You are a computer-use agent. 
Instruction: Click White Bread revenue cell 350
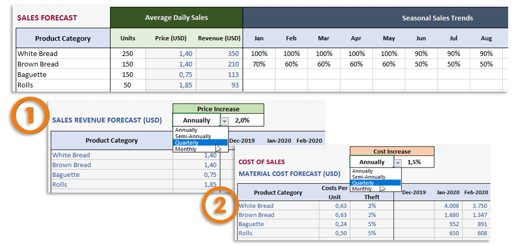(x=219, y=53)
